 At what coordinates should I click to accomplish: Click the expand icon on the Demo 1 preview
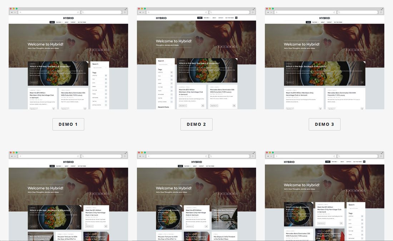pos(126,9)
